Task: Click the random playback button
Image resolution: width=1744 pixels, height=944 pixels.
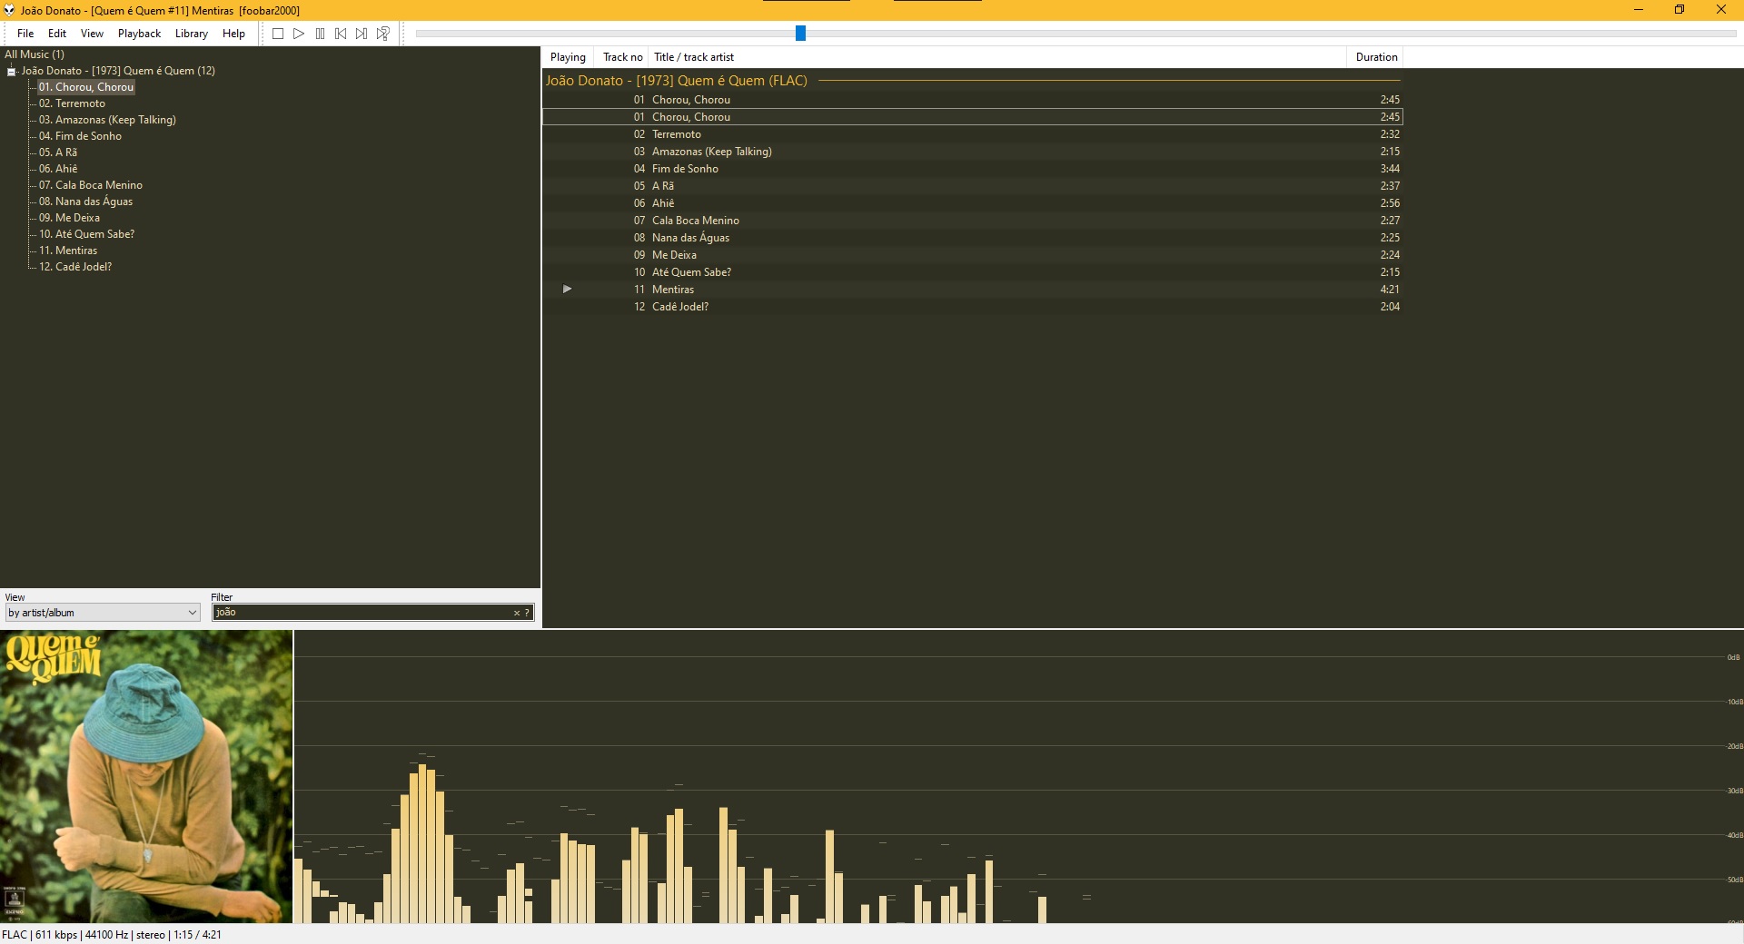Action: 383,34
